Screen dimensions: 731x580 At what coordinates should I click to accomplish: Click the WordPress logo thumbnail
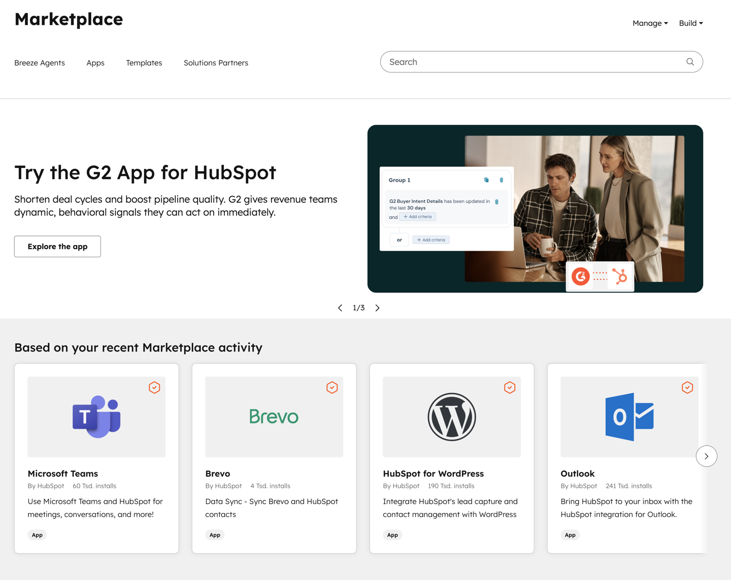pos(452,416)
